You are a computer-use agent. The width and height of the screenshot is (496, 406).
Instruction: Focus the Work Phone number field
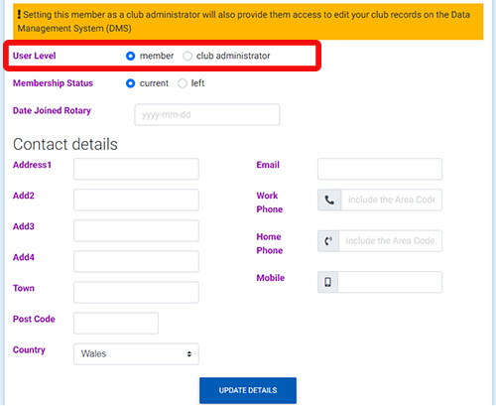(392, 200)
